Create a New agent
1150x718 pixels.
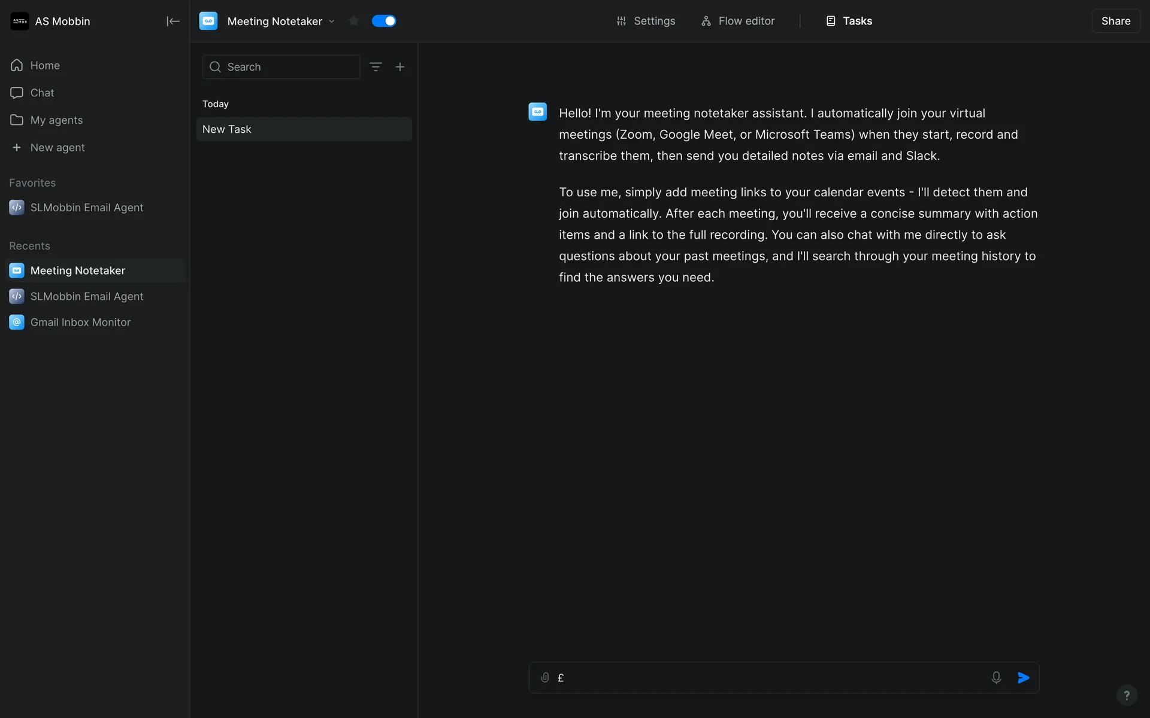pyautogui.click(x=57, y=147)
